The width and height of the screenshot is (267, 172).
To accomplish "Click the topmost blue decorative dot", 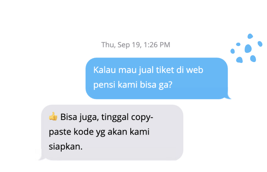I will [250, 36].
